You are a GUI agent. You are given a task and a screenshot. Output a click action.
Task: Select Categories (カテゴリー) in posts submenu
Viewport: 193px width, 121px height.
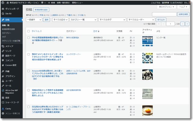coord(7,33)
